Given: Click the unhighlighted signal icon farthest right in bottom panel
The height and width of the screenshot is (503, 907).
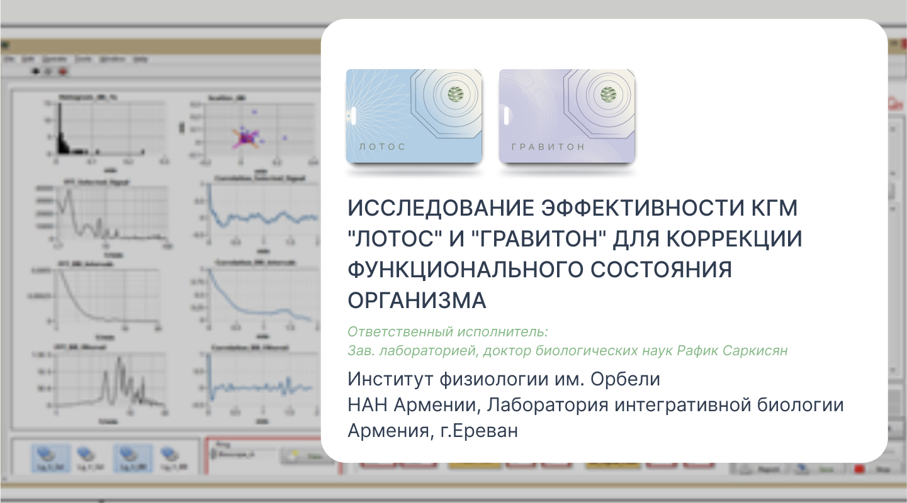Looking at the screenshot, I should coord(169,457).
